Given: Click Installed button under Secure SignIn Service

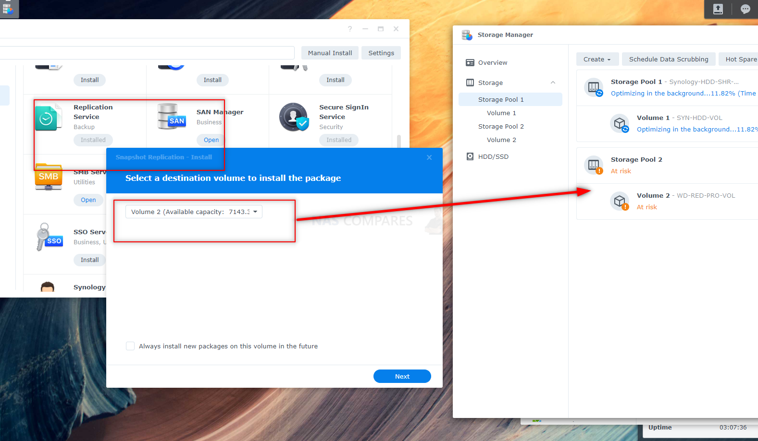Looking at the screenshot, I should point(339,140).
